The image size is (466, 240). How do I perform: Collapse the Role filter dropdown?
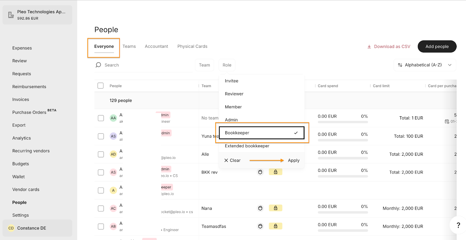pos(227,65)
